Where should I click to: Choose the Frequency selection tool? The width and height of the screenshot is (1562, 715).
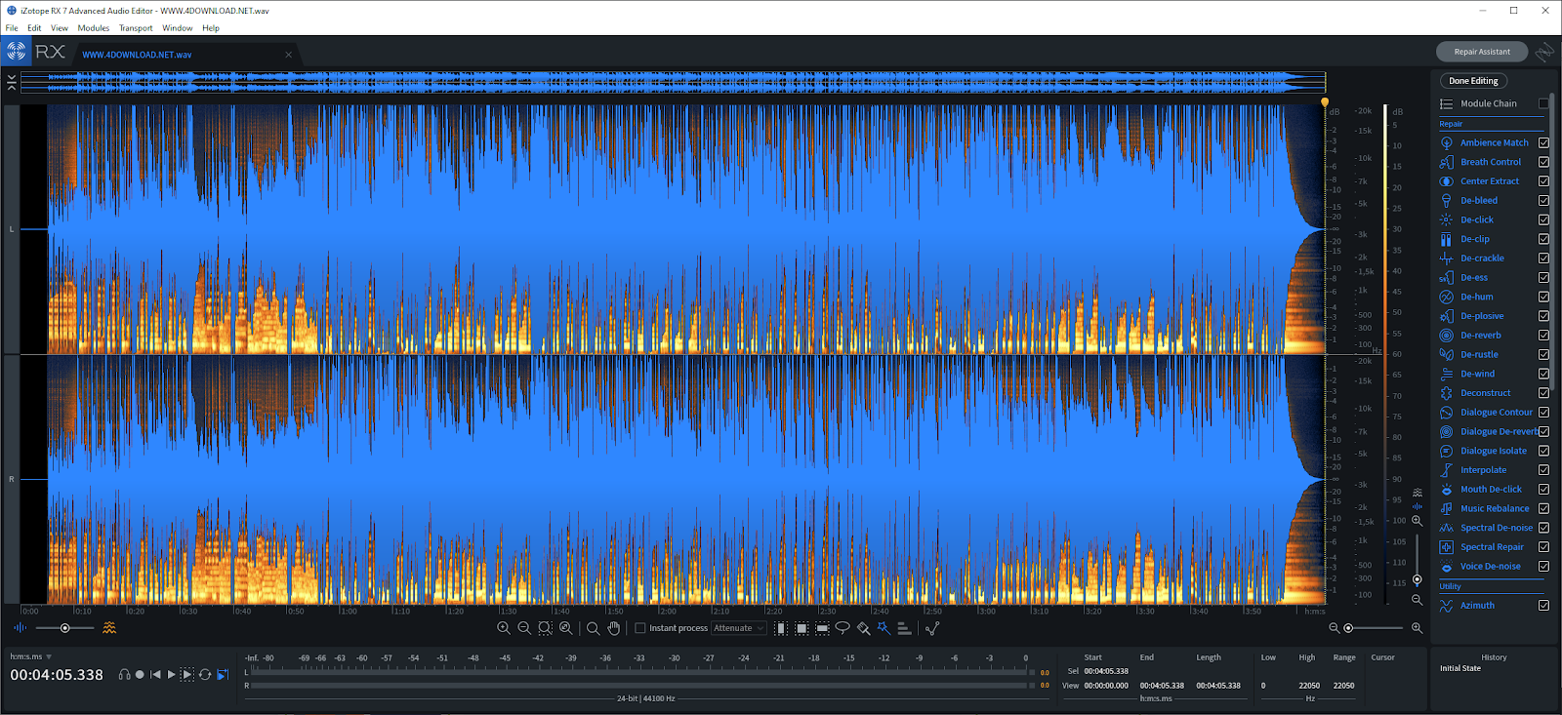822,628
